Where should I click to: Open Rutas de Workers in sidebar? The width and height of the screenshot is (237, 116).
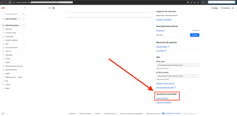pyautogui.click(x=14, y=70)
